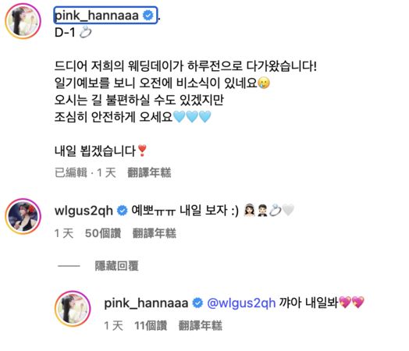The height and width of the screenshot is (351, 409).
Task: Click verified badge next to pink_hannaaa caption
Action: pyautogui.click(x=148, y=16)
